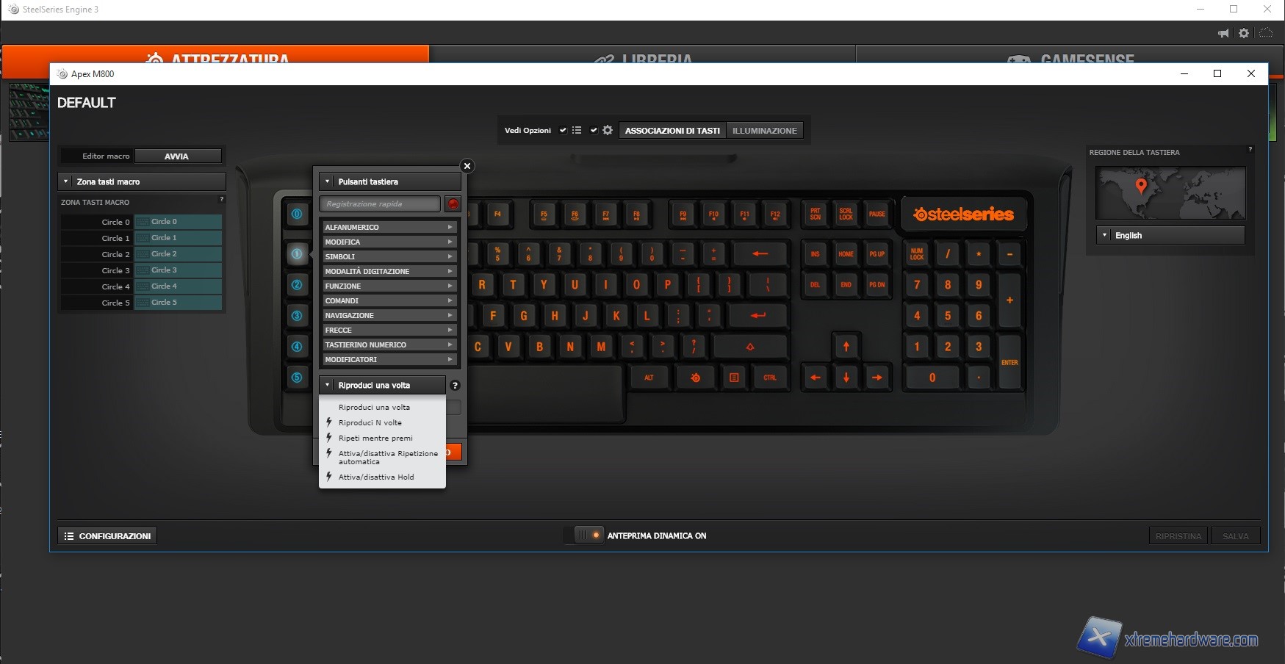Turn off the Anteprima Dinamica switch
Image resolution: width=1285 pixels, height=664 pixels.
pyautogui.click(x=588, y=535)
